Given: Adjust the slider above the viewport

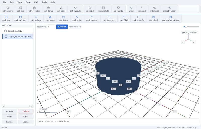Looking at the screenshot, I should [x=191, y=27].
